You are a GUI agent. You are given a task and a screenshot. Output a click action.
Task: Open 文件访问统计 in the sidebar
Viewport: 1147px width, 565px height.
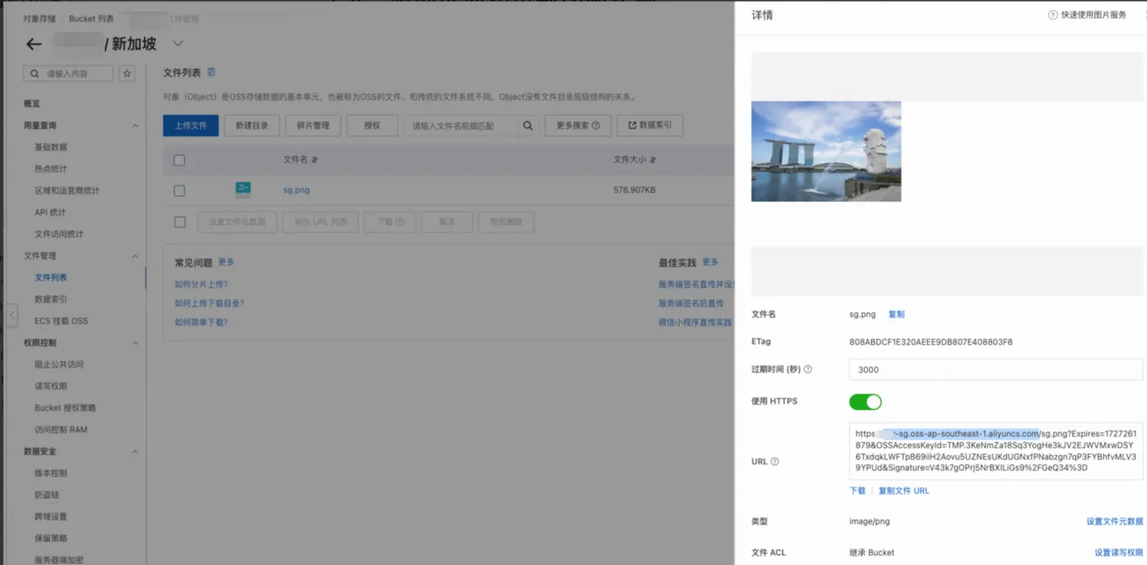click(59, 234)
